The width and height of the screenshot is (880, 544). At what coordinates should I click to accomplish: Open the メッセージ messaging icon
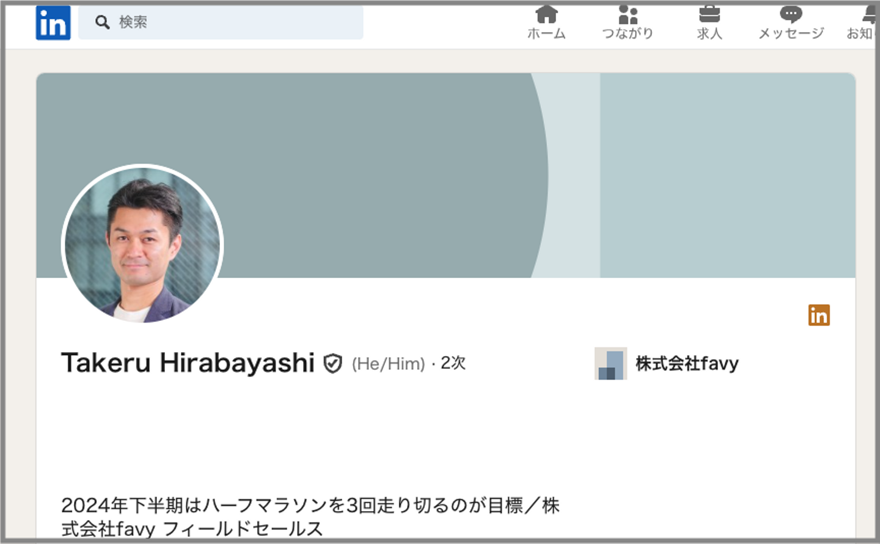coord(791,13)
